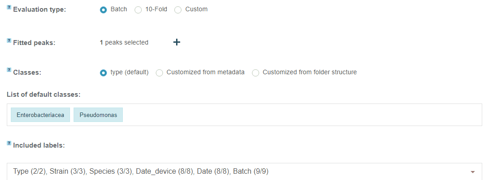Expand the Included labels dropdown arrow
This screenshot has height=180, width=489.
point(472,172)
